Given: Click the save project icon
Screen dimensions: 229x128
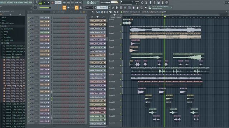Looking at the screenshot, I should 159,2.
